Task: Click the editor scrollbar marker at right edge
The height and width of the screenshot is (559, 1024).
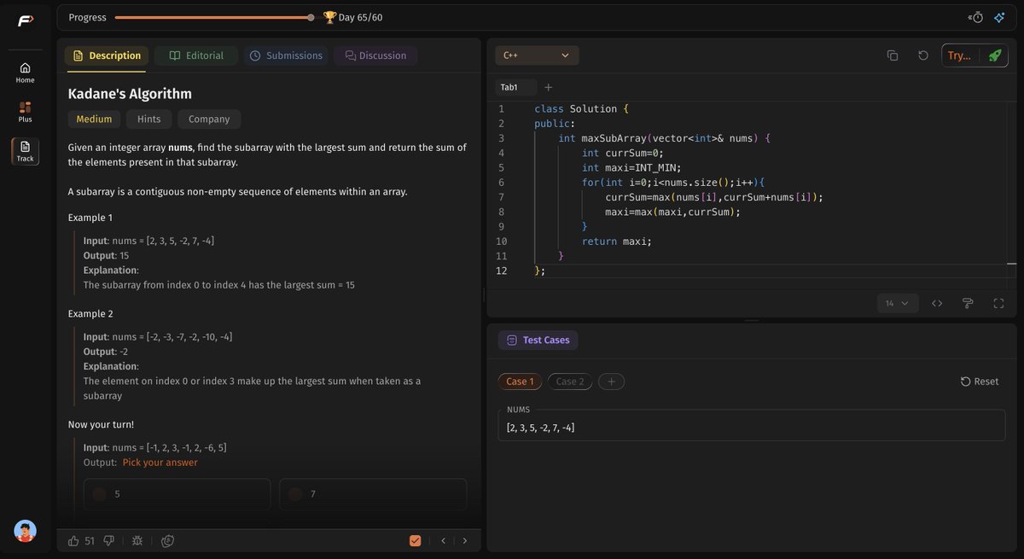Action: tap(1011, 264)
